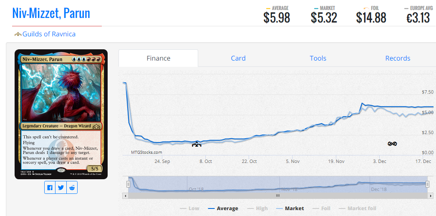436x216 pixels.
Task: Click the left handle of range navigator
Action: tap(129, 184)
